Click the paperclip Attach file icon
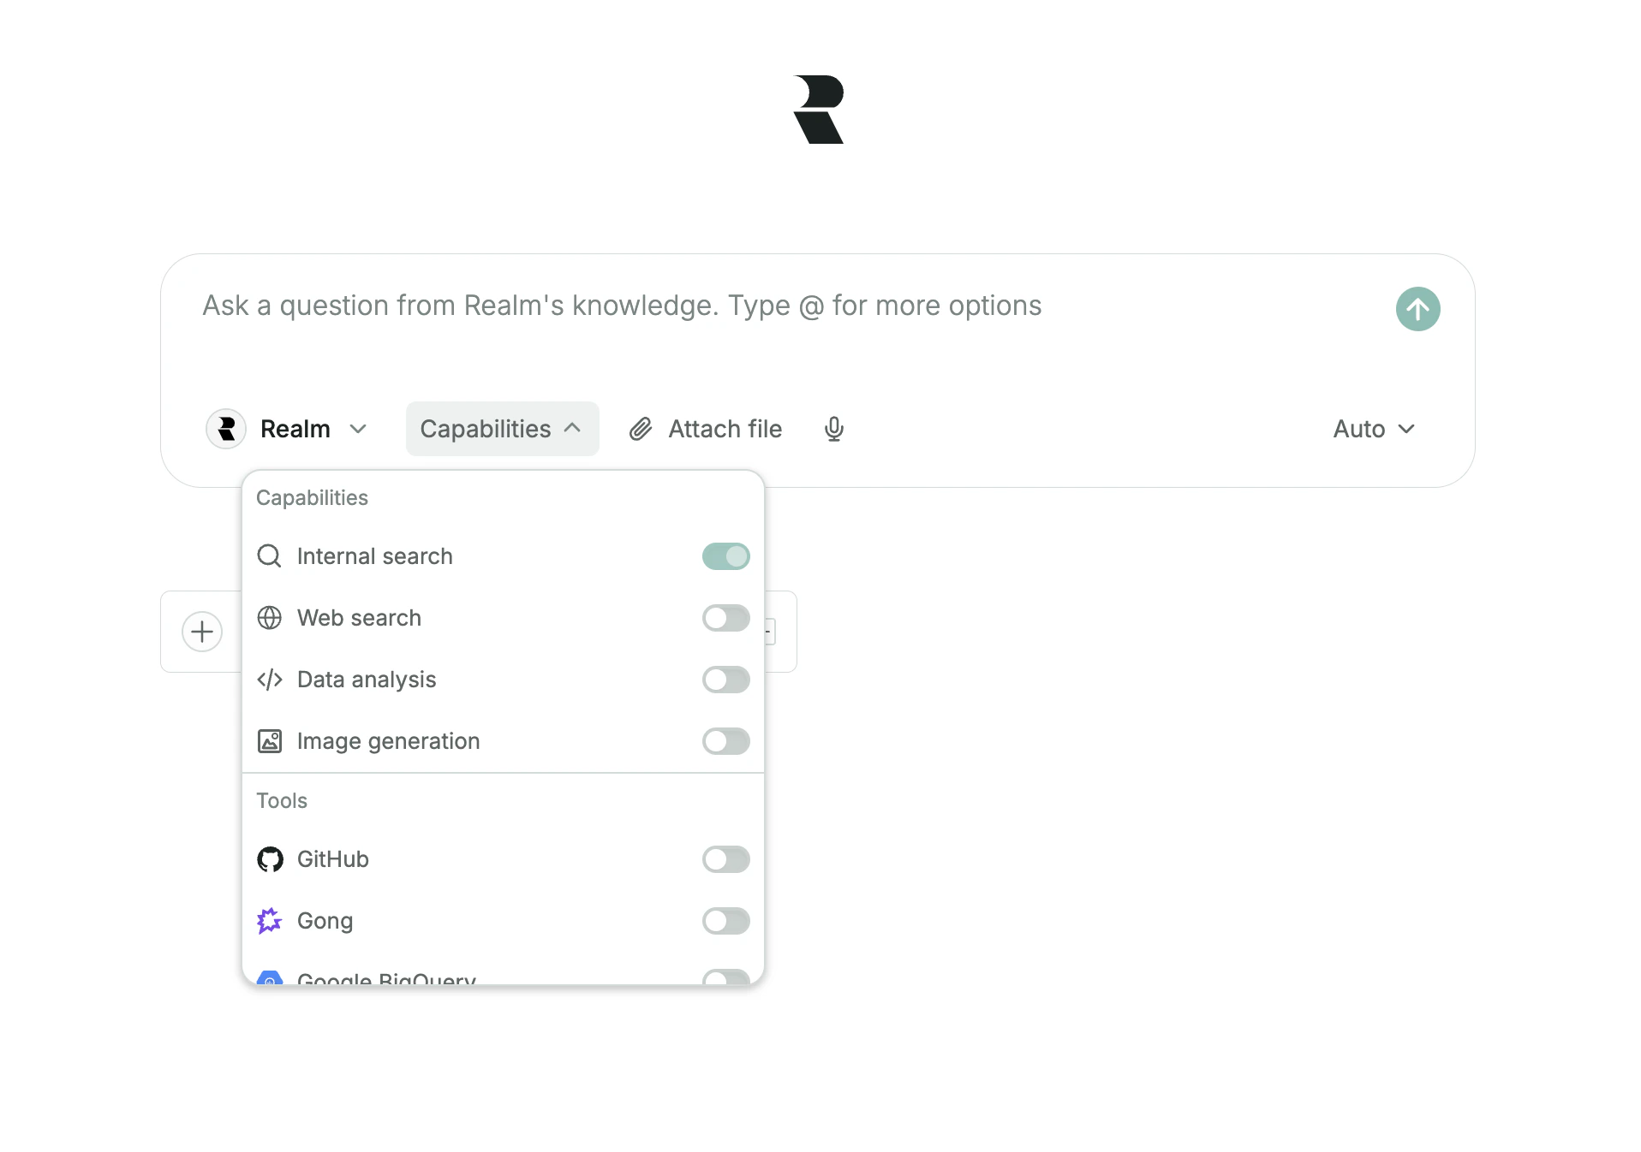 click(639, 429)
